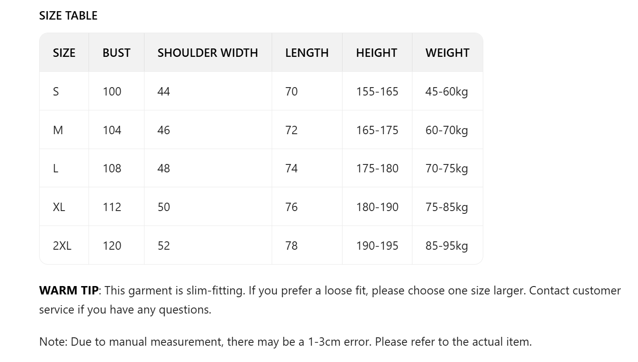Click the manual measurement Note text

pos(285,342)
